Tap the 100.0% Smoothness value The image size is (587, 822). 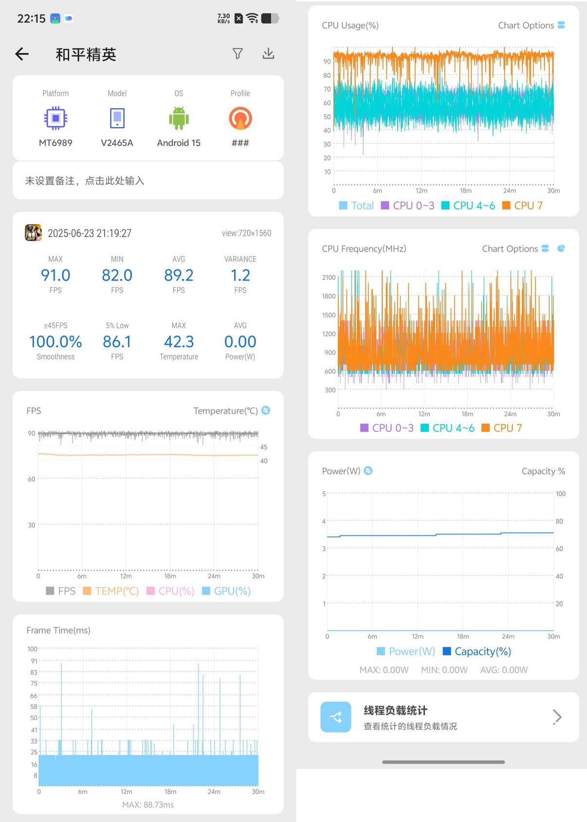pyautogui.click(x=55, y=342)
